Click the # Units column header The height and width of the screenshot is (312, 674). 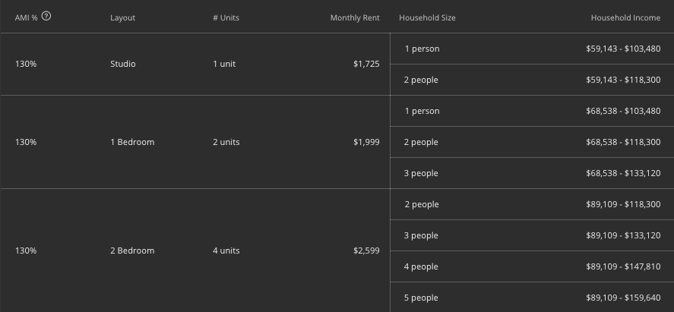(226, 18)
